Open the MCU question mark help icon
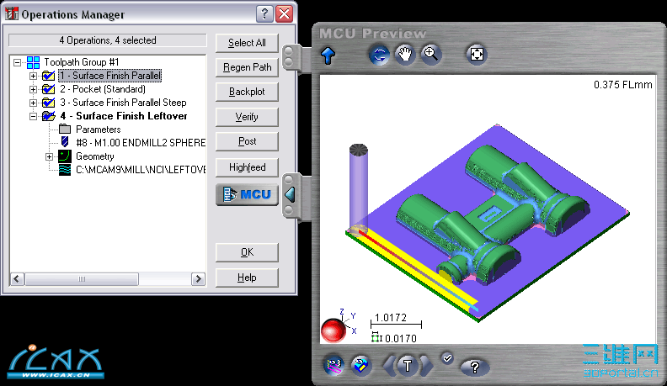This screenshot has width=667, height=386. [475, 367]
